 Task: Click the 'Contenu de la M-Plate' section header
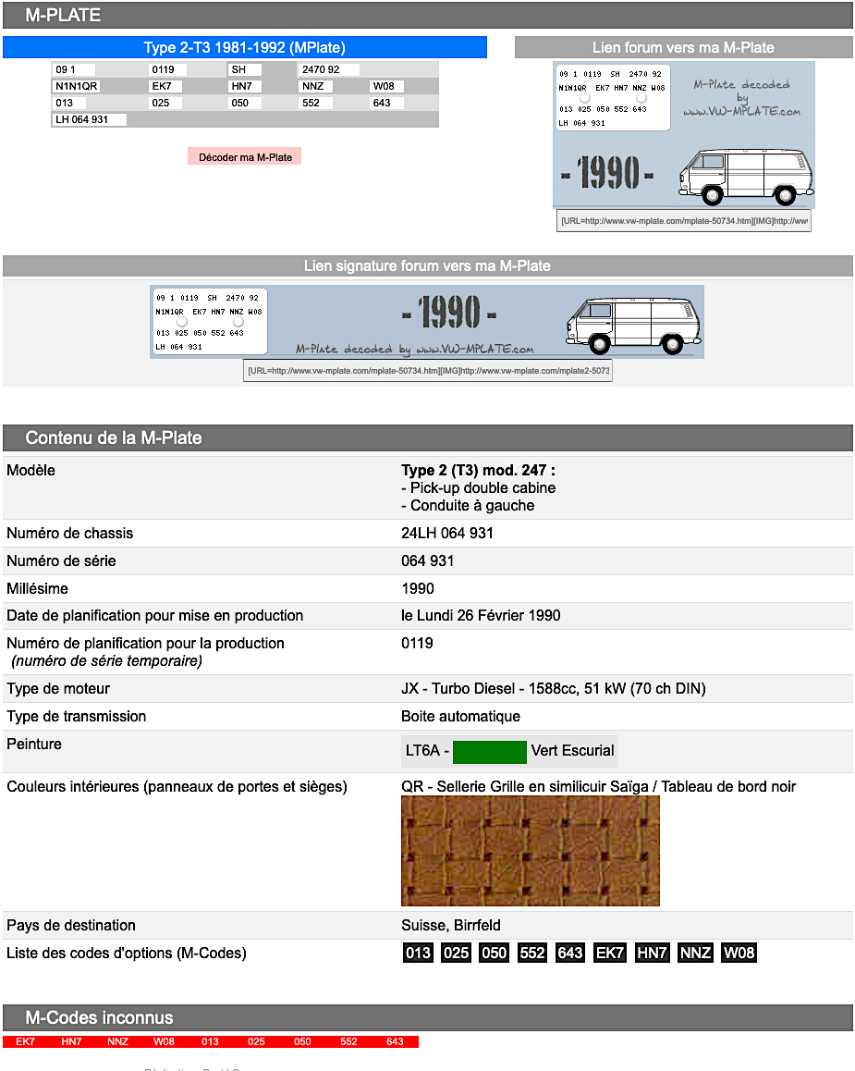pos(428,437)
